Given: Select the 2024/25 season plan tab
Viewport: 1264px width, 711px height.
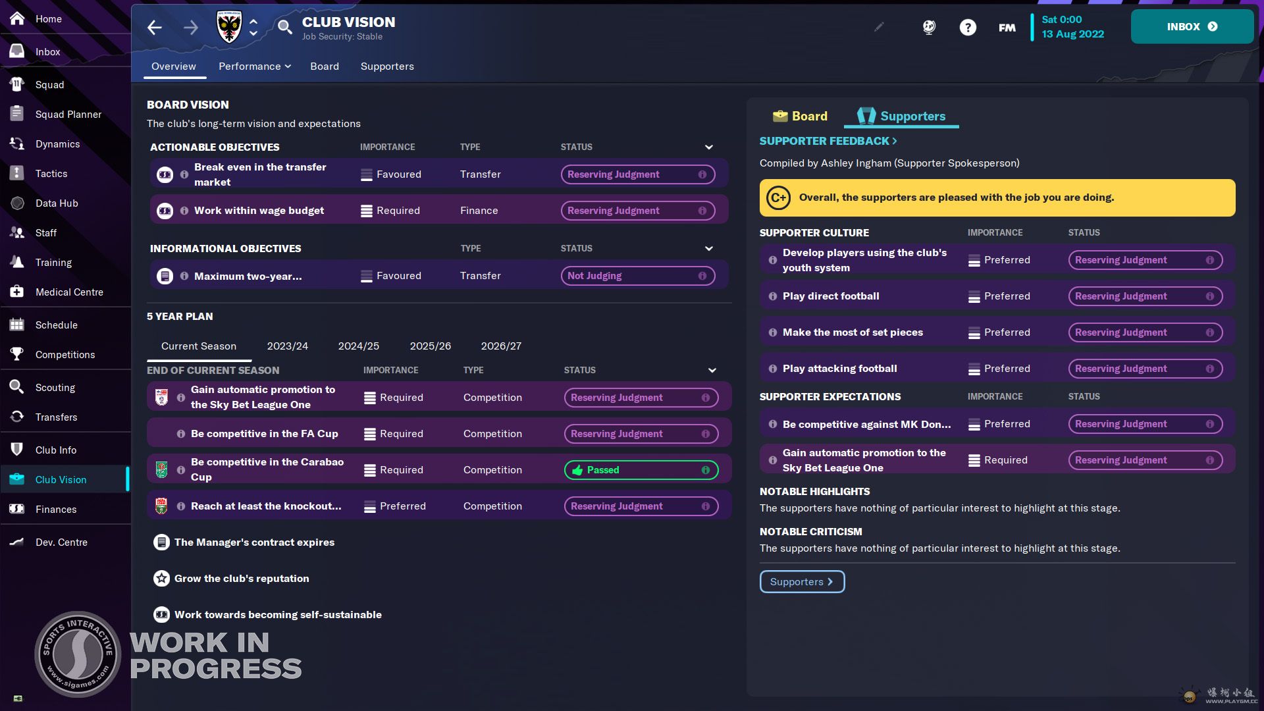Looking at the screenshot, I should coord(358,346).
